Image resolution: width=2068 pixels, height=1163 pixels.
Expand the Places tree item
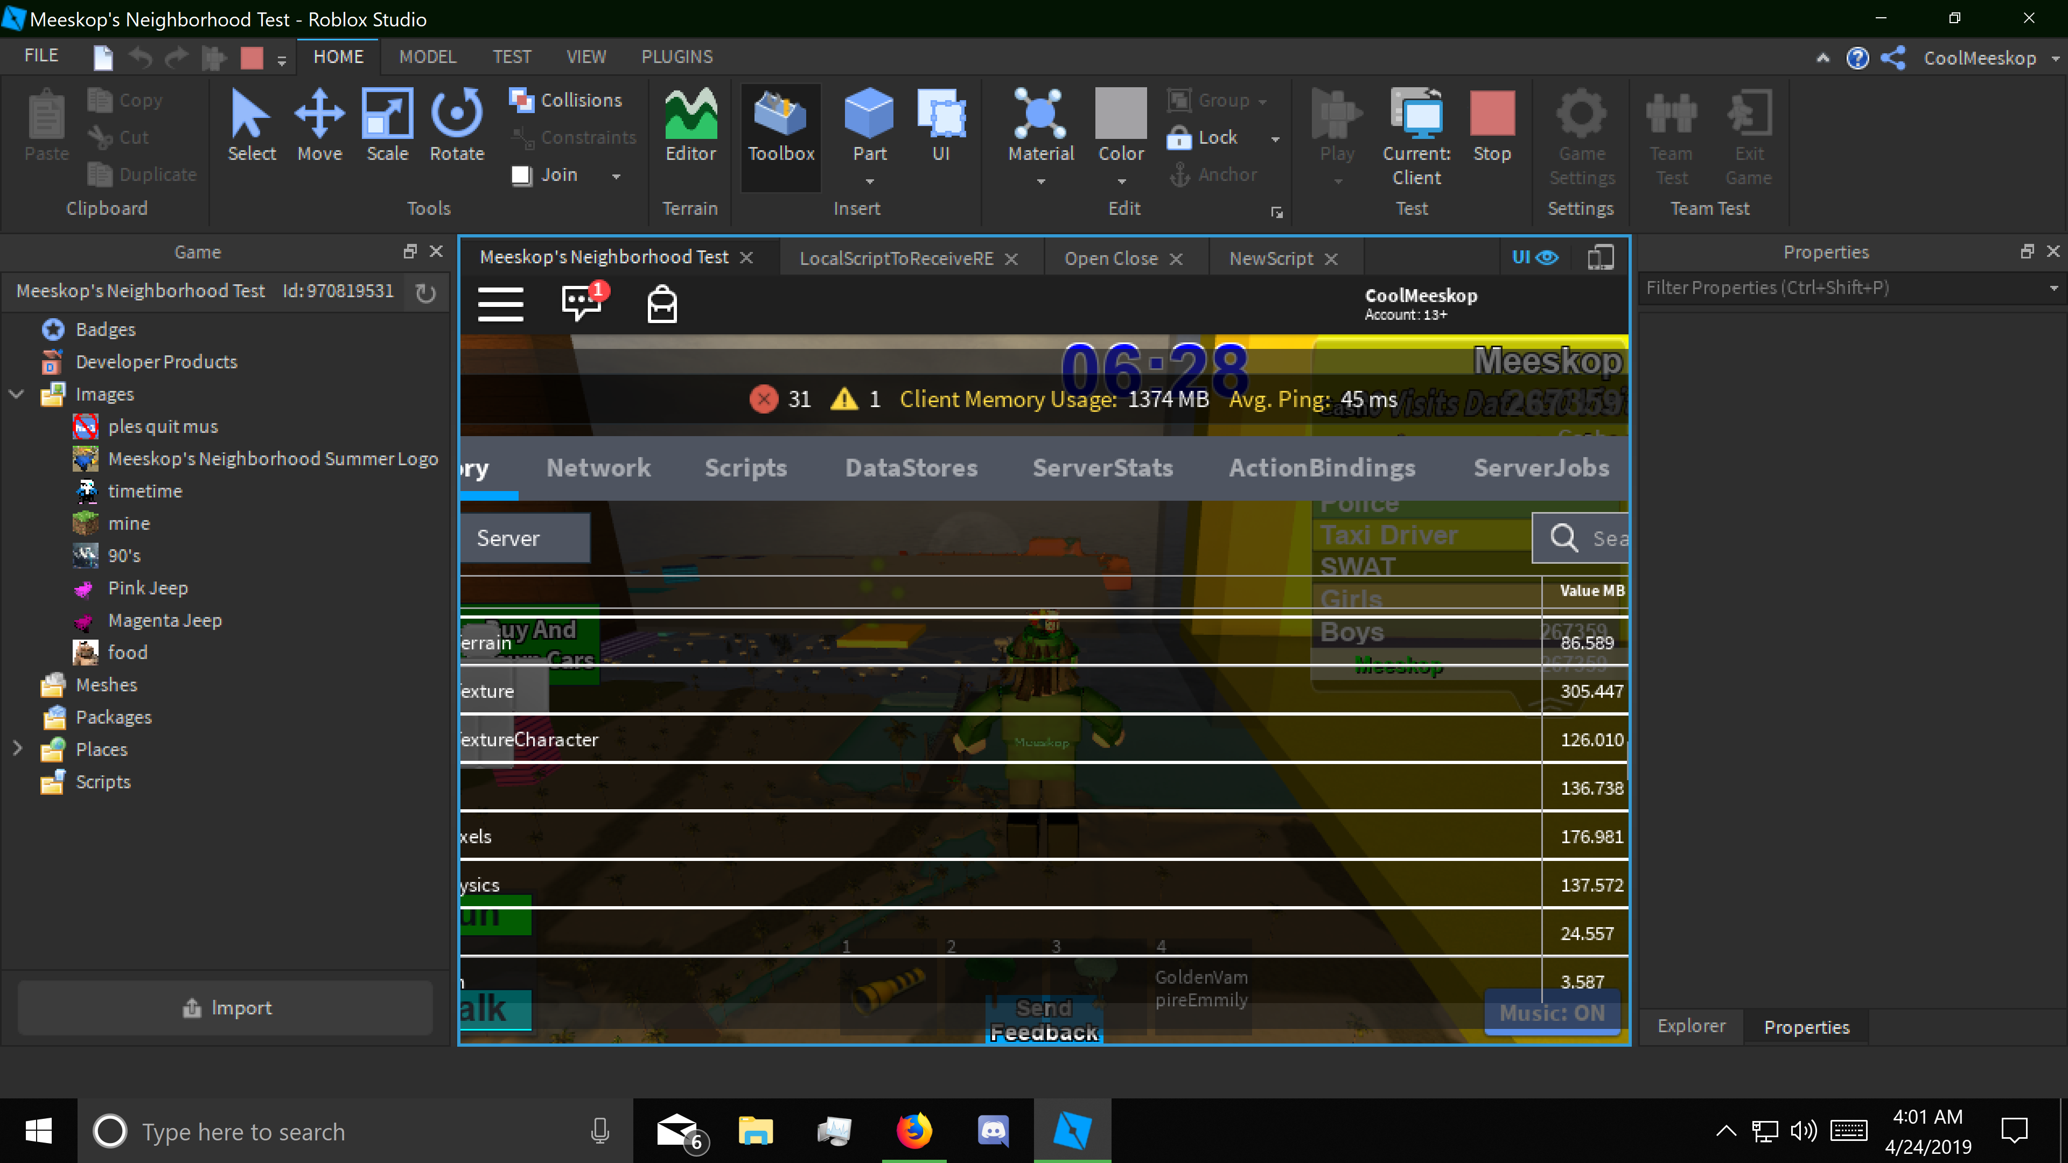click(x=18, y=749)
